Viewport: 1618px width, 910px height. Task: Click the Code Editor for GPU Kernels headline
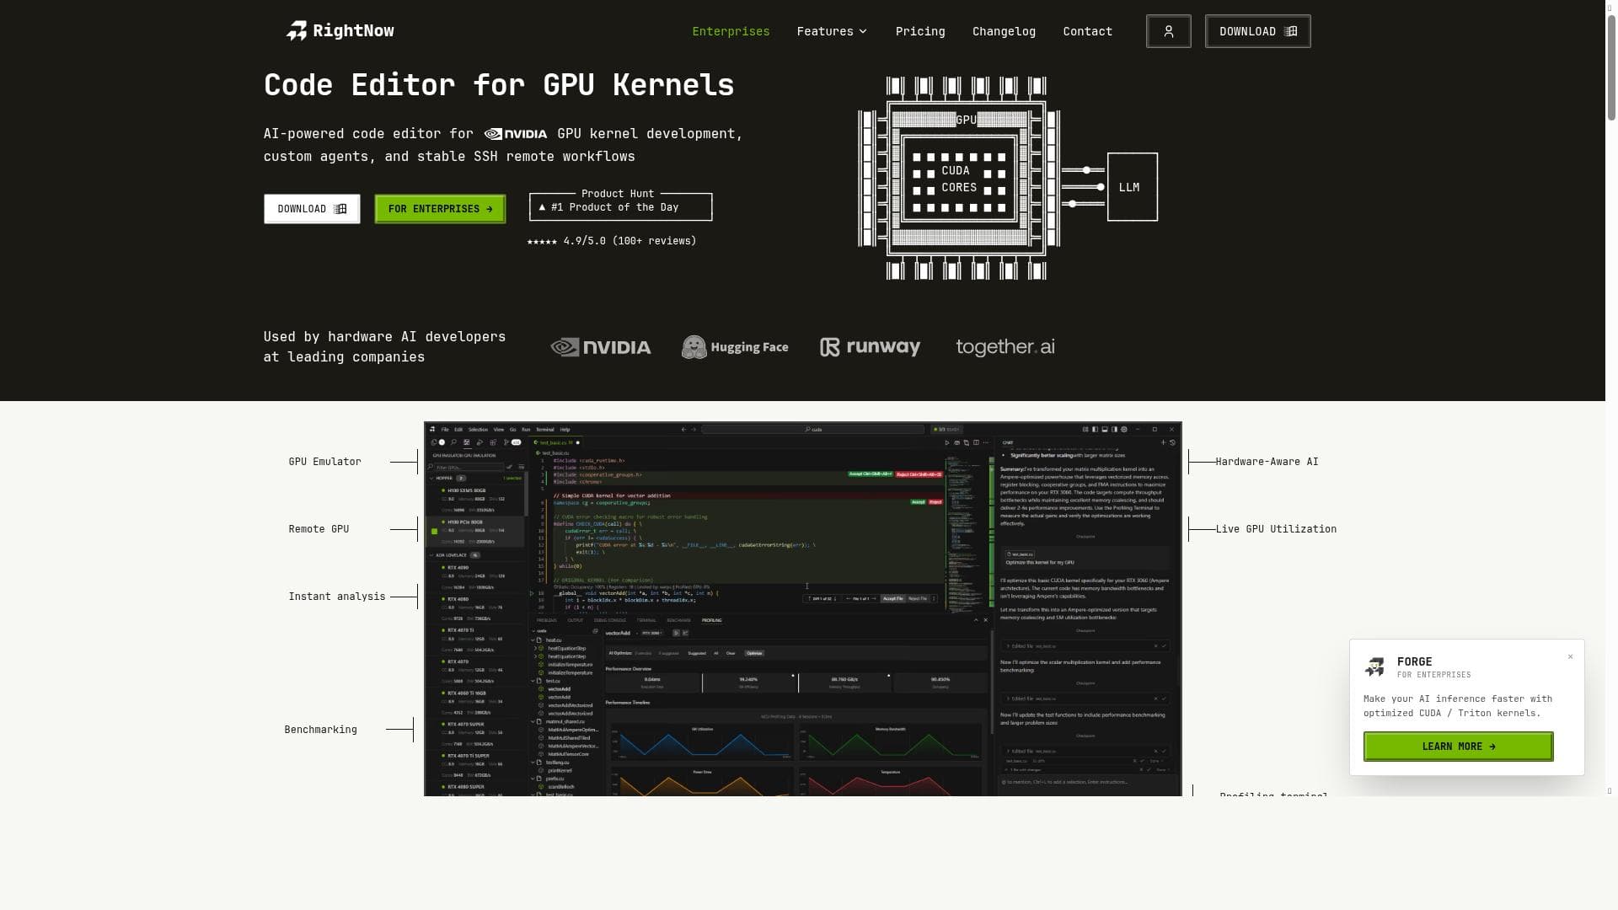point(499,85)
